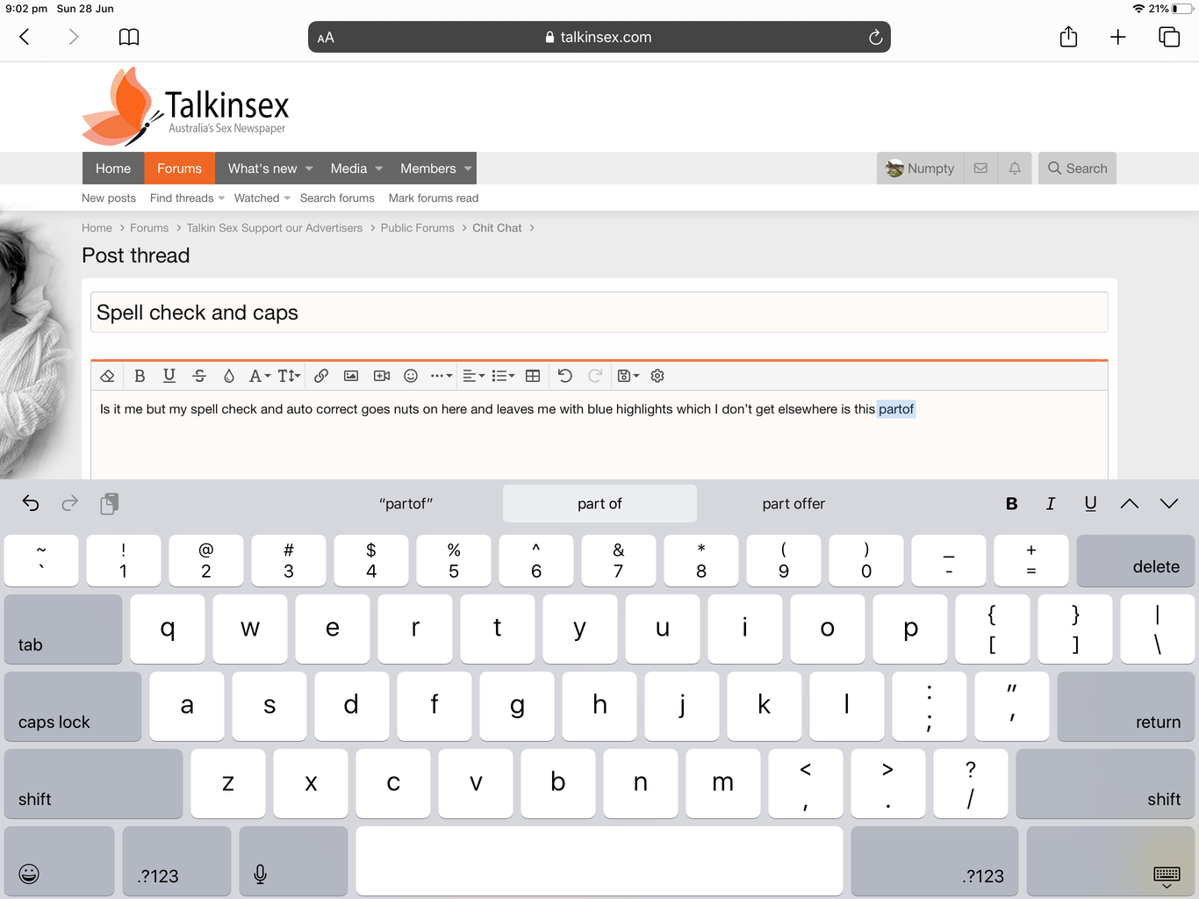Open the text color droplet picker
1199x899 pixels.
click(229, 376)
